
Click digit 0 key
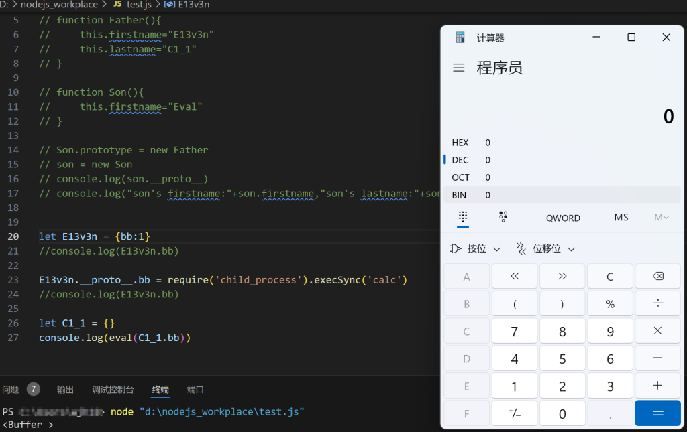point(562,413)
